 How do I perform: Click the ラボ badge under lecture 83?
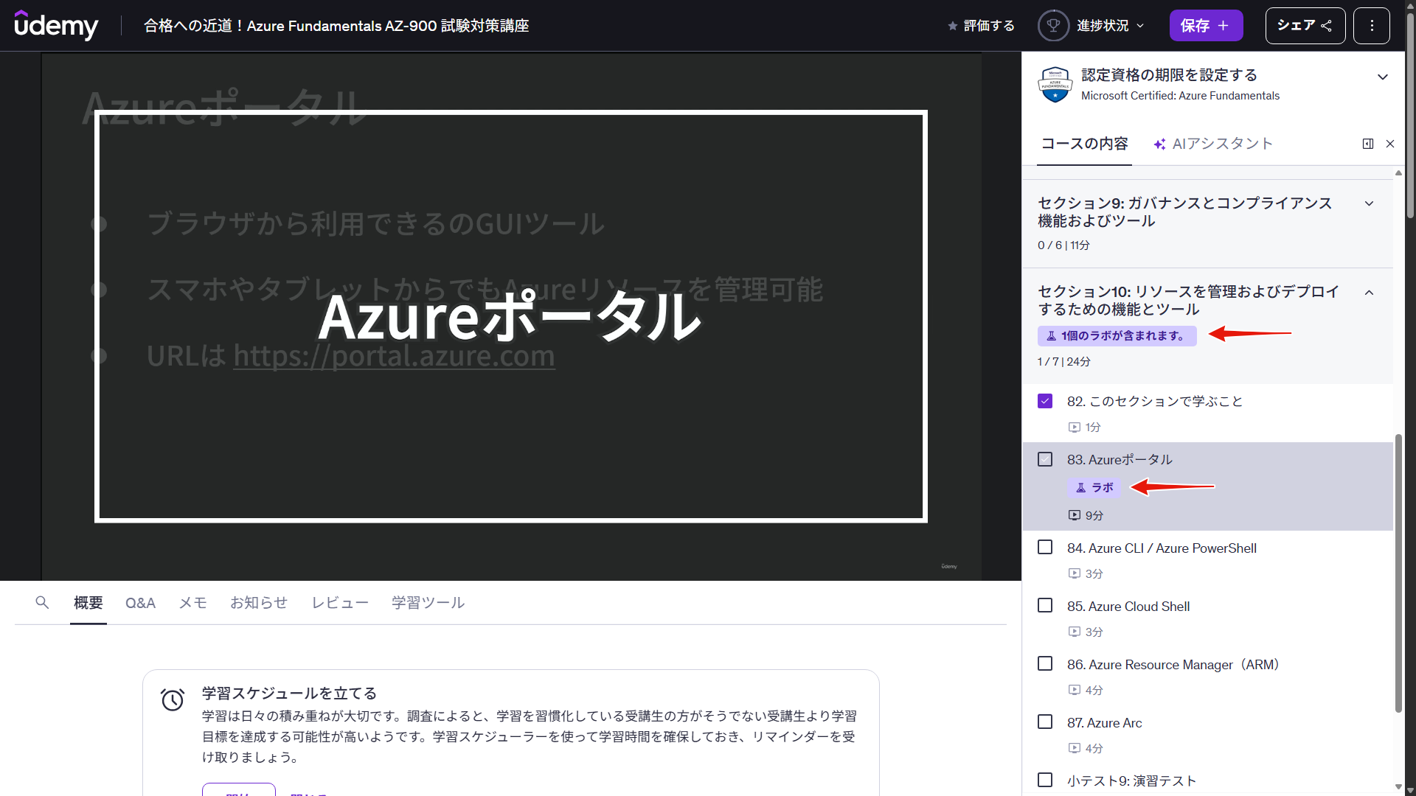click(x=1094, y=487)
